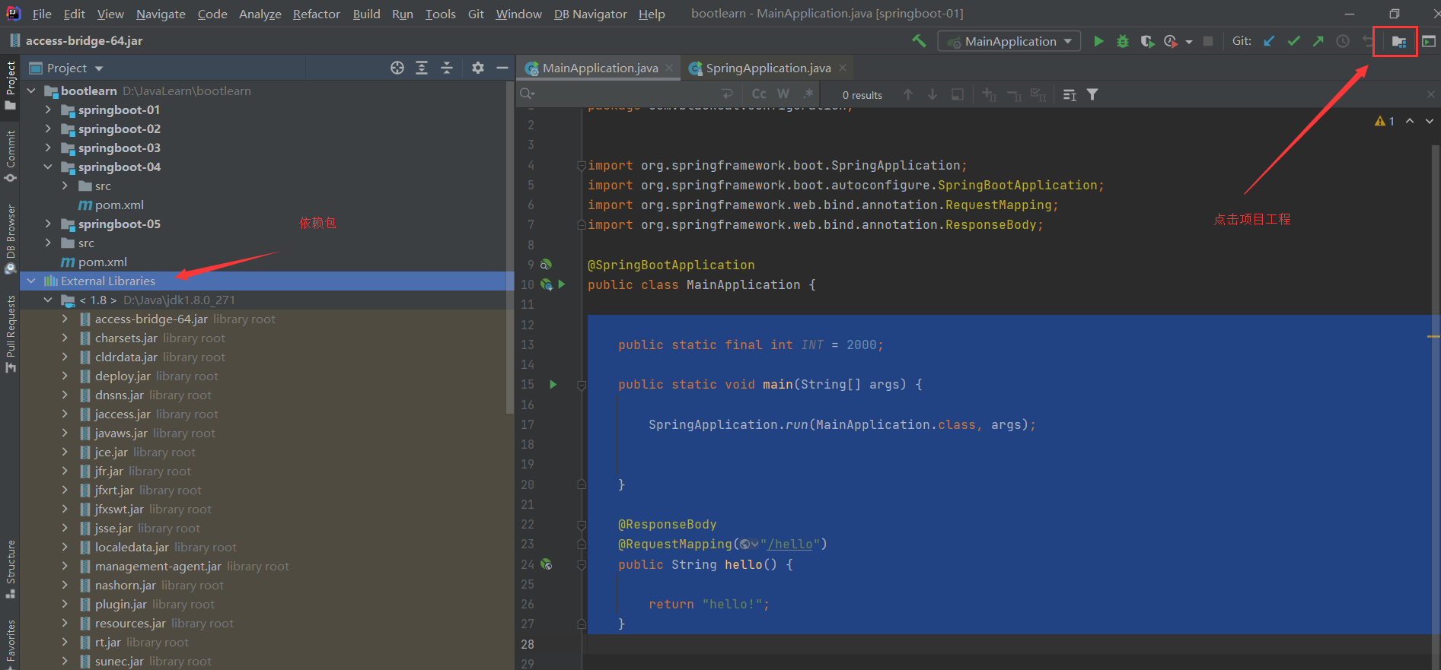
Task: Select the springboot-05 module
Action: [119, 224]
